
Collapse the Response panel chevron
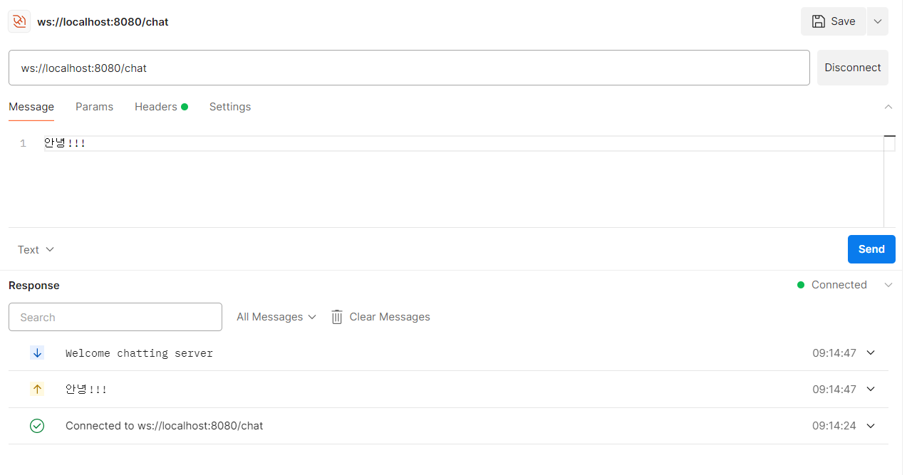[x=888, y=285]
